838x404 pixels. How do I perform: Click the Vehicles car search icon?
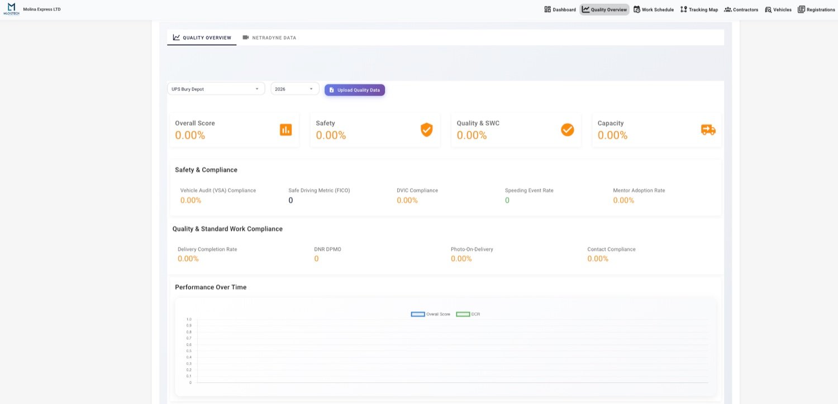tap(768, 9)
